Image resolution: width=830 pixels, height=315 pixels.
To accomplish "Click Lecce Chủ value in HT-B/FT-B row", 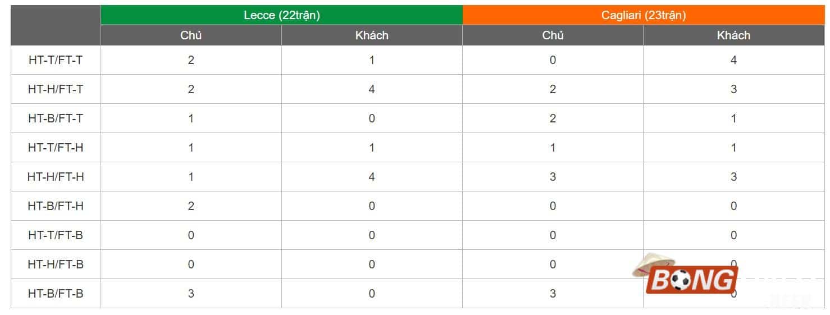I will 191,294.
